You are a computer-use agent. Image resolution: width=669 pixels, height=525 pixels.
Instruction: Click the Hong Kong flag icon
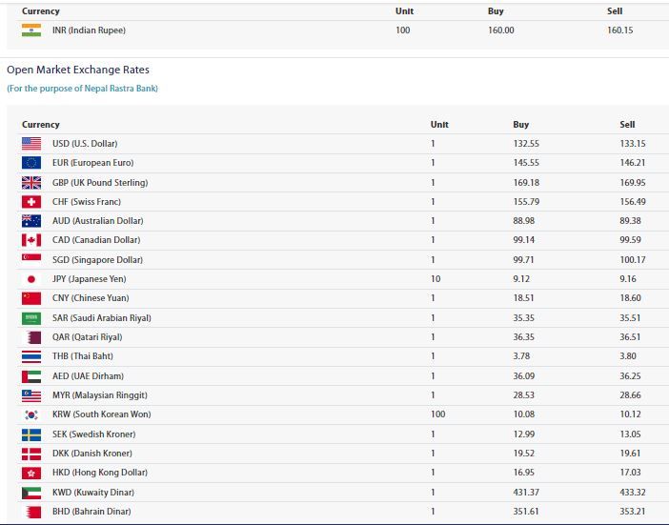coord(31,473)
